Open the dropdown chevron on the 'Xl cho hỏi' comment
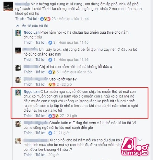The image size is (153, 160). tap(140, 140)
